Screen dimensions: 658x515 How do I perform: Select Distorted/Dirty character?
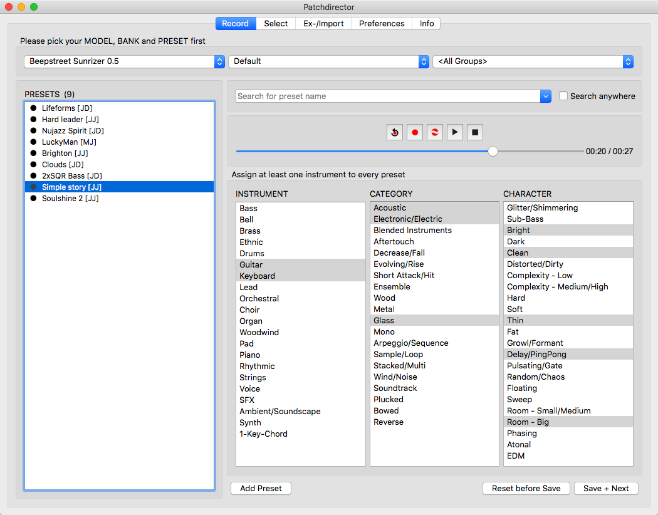568,264
